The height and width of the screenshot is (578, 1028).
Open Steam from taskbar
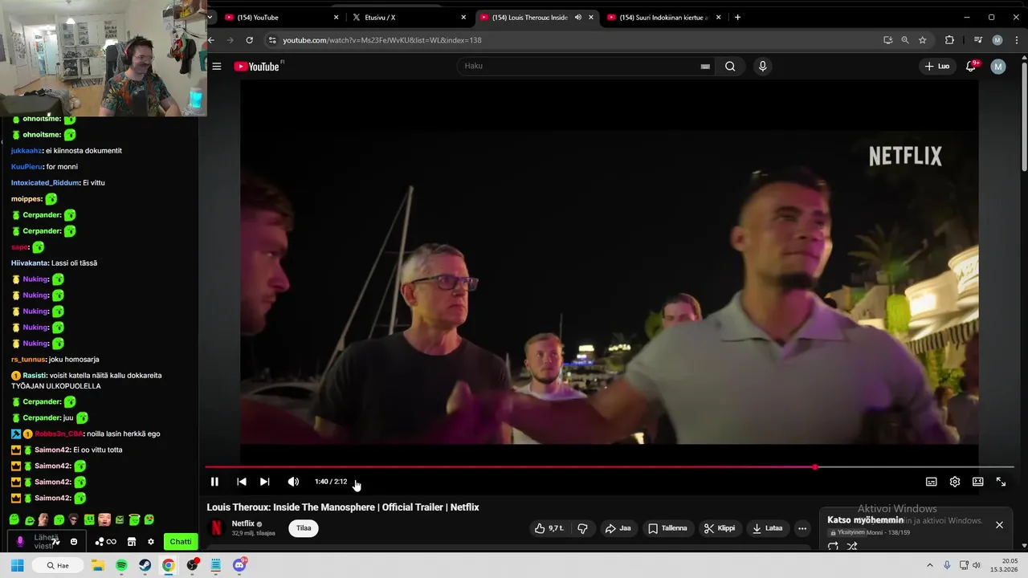pyautogui.click(x=145, y=565)
